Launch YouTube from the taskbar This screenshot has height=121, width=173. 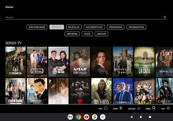86,117
